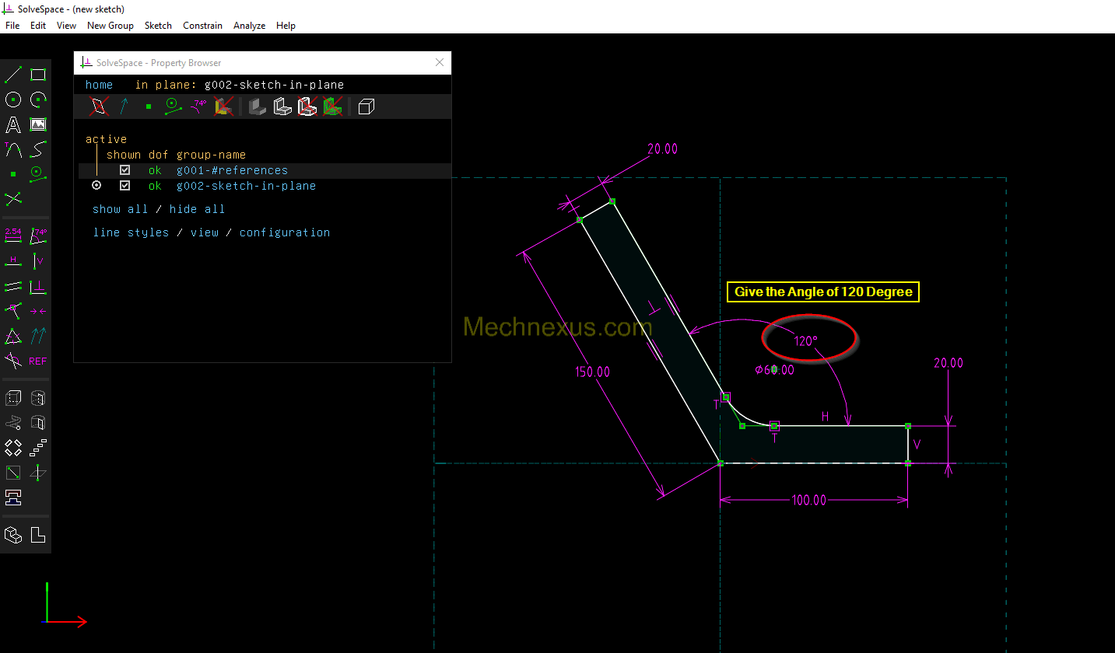1115x653 pixels.
Task: Select active radio for g002-sketch-in-plane
Action: point(96,186)
